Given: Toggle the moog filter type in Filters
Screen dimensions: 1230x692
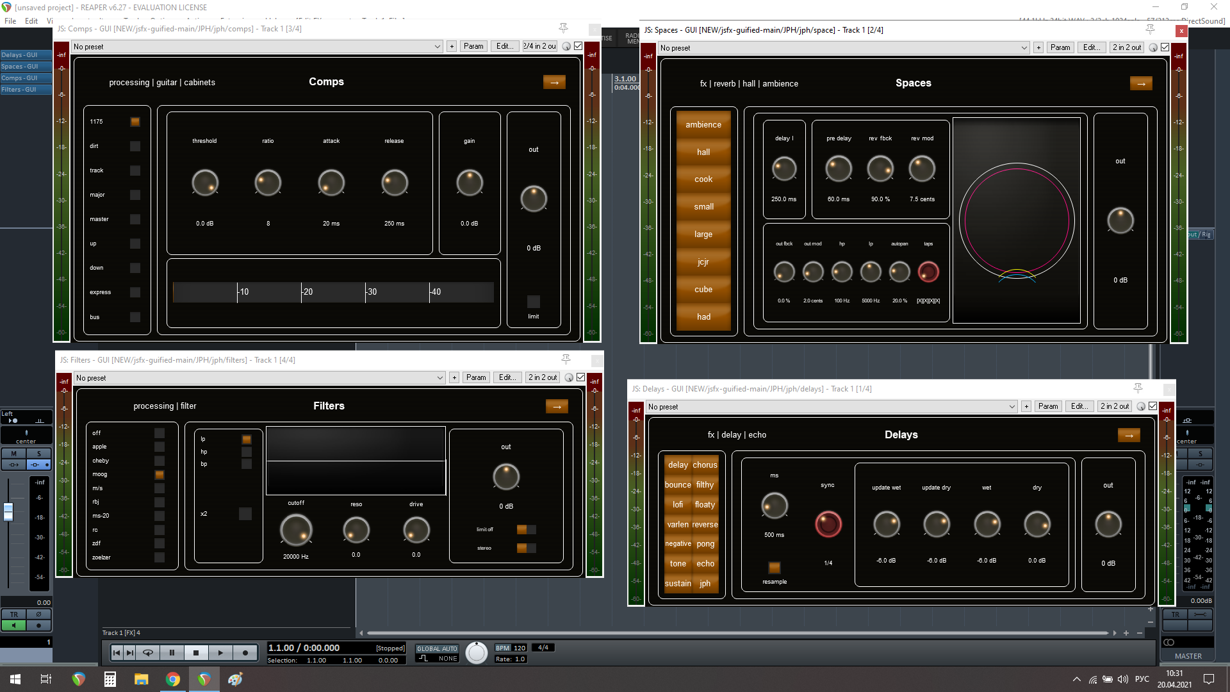Looking at the screenshot, I should (x=160, y=475).
